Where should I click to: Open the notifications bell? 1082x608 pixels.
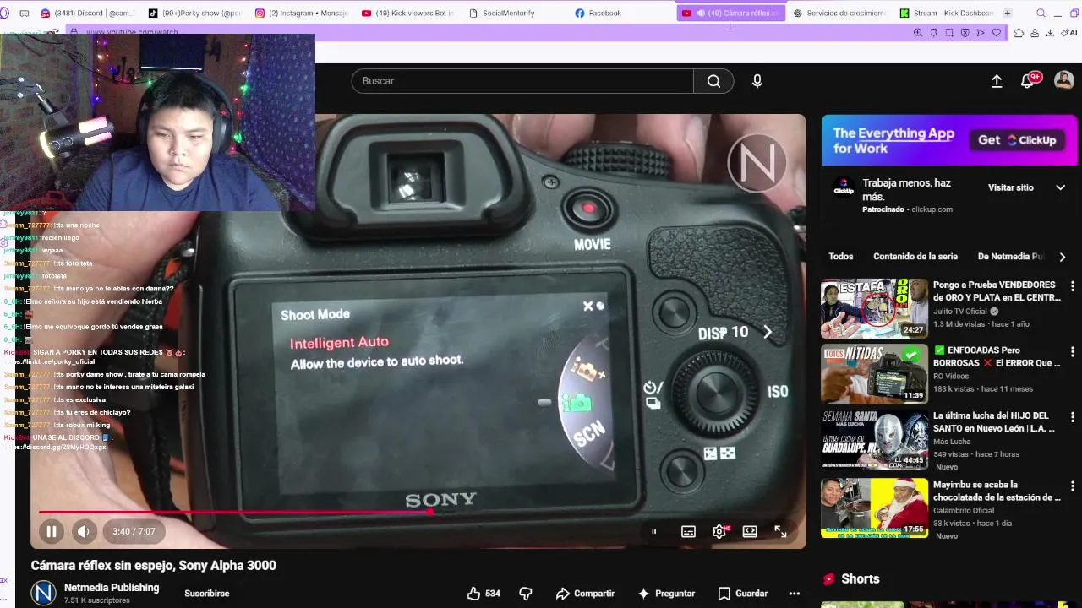click(x=1028, y=81)
